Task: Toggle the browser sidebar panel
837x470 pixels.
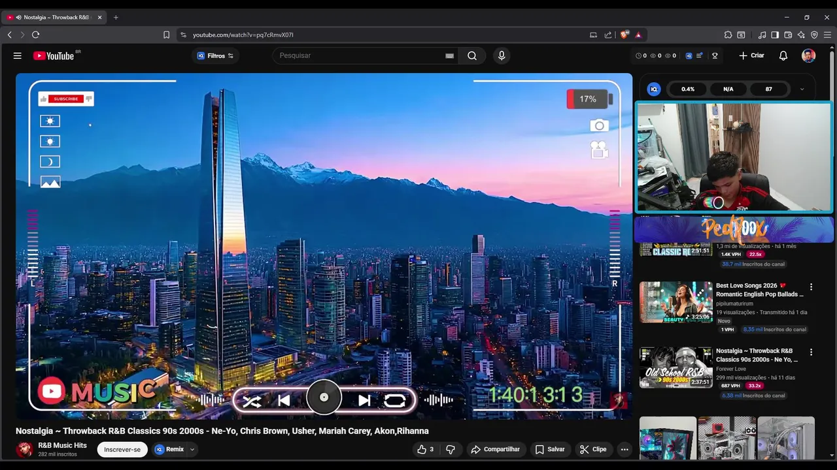Action: (775, 35)
